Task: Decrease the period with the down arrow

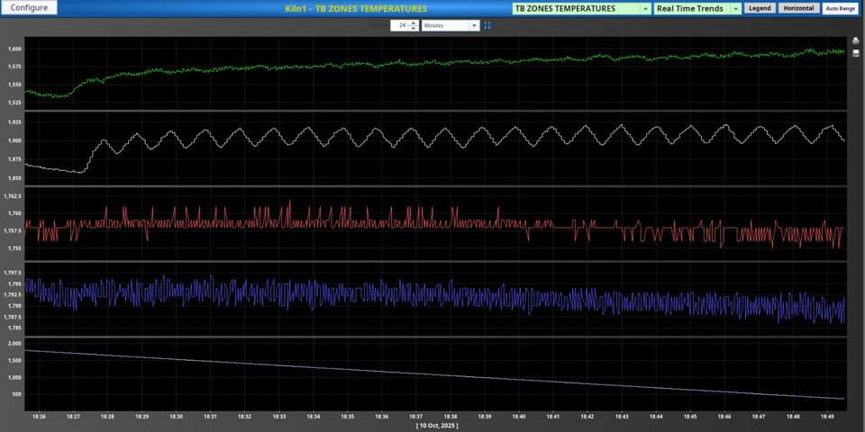Action: (414, 28)
